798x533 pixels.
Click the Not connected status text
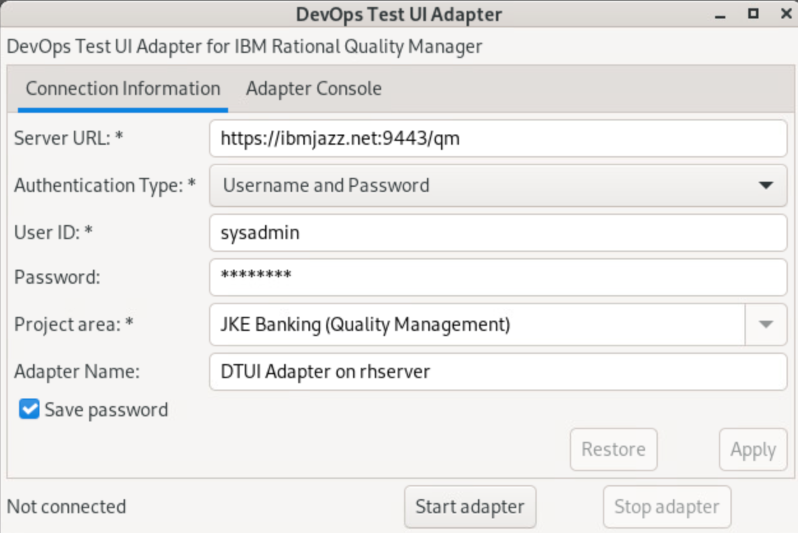66,507
